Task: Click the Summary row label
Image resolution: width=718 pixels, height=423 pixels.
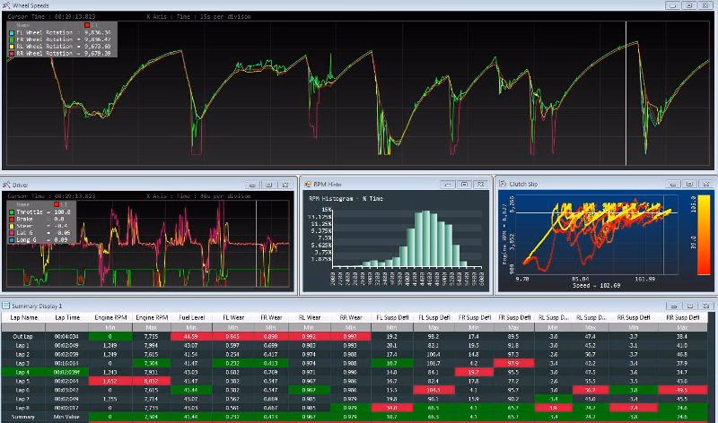Action: click(x=25, y=418)
